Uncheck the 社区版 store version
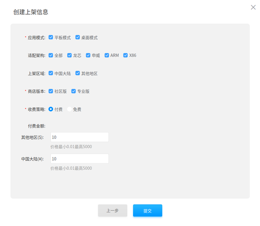Screen dimensions: 260x226 click(51, 91)
